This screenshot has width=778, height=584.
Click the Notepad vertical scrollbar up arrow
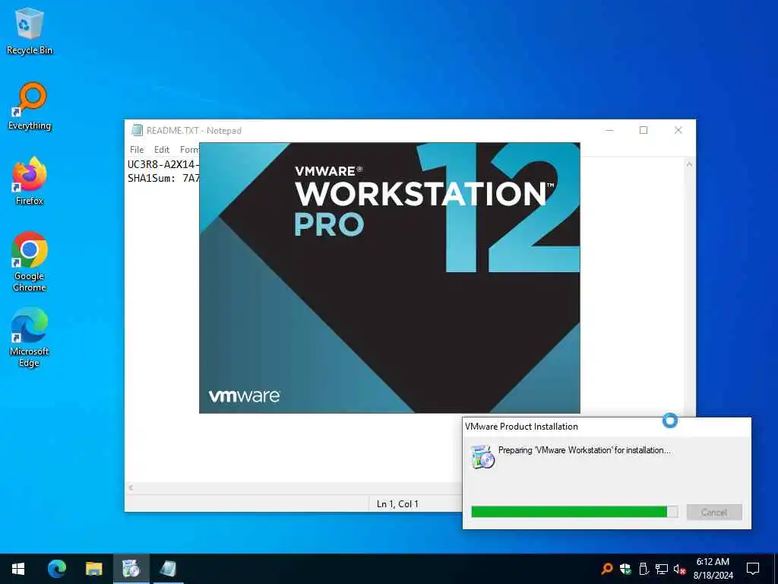(689, 164)
